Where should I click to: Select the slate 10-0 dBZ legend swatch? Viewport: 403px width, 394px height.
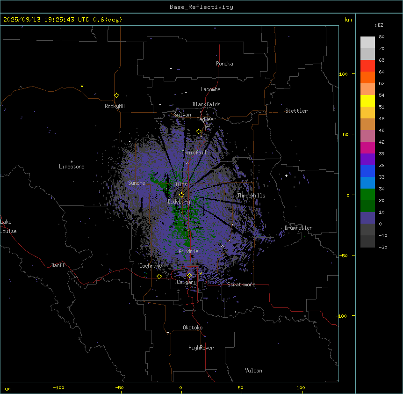click(367, 218)
